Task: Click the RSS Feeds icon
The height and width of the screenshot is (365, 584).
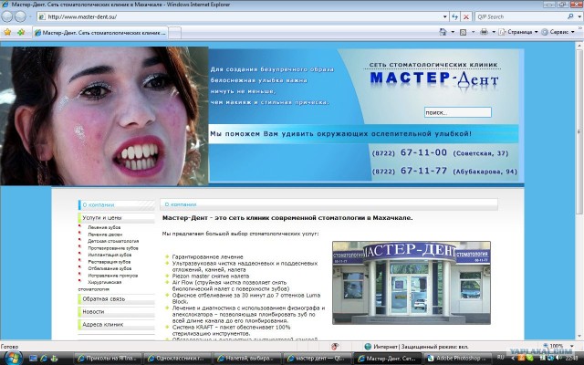Action: point(463,32)
